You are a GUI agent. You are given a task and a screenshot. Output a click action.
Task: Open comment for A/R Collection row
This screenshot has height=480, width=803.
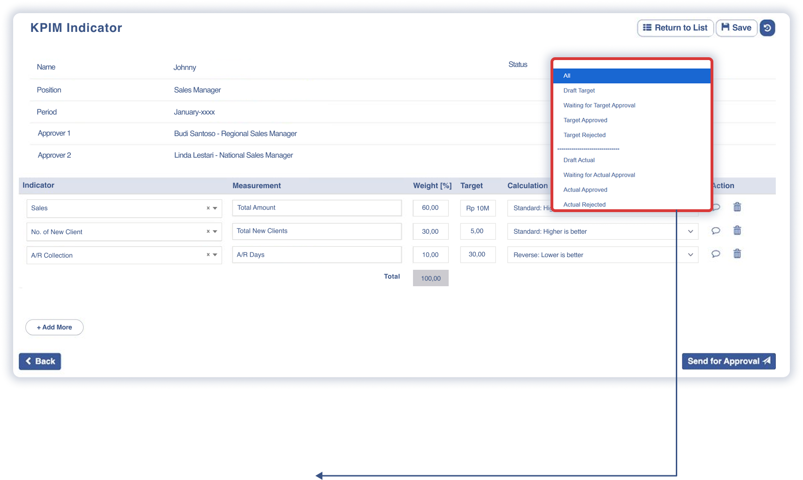716,254
